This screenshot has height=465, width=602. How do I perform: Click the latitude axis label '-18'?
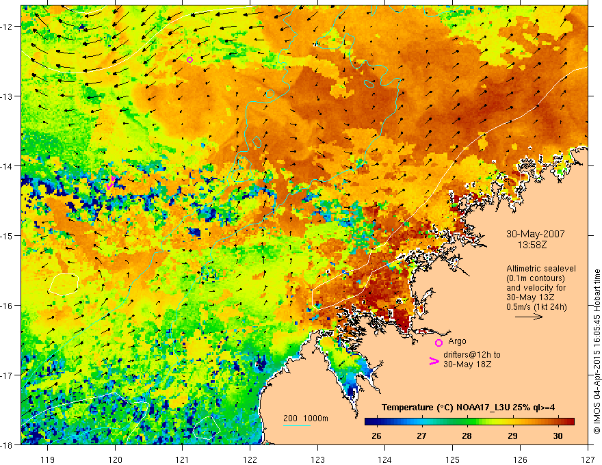pos(7,444)
